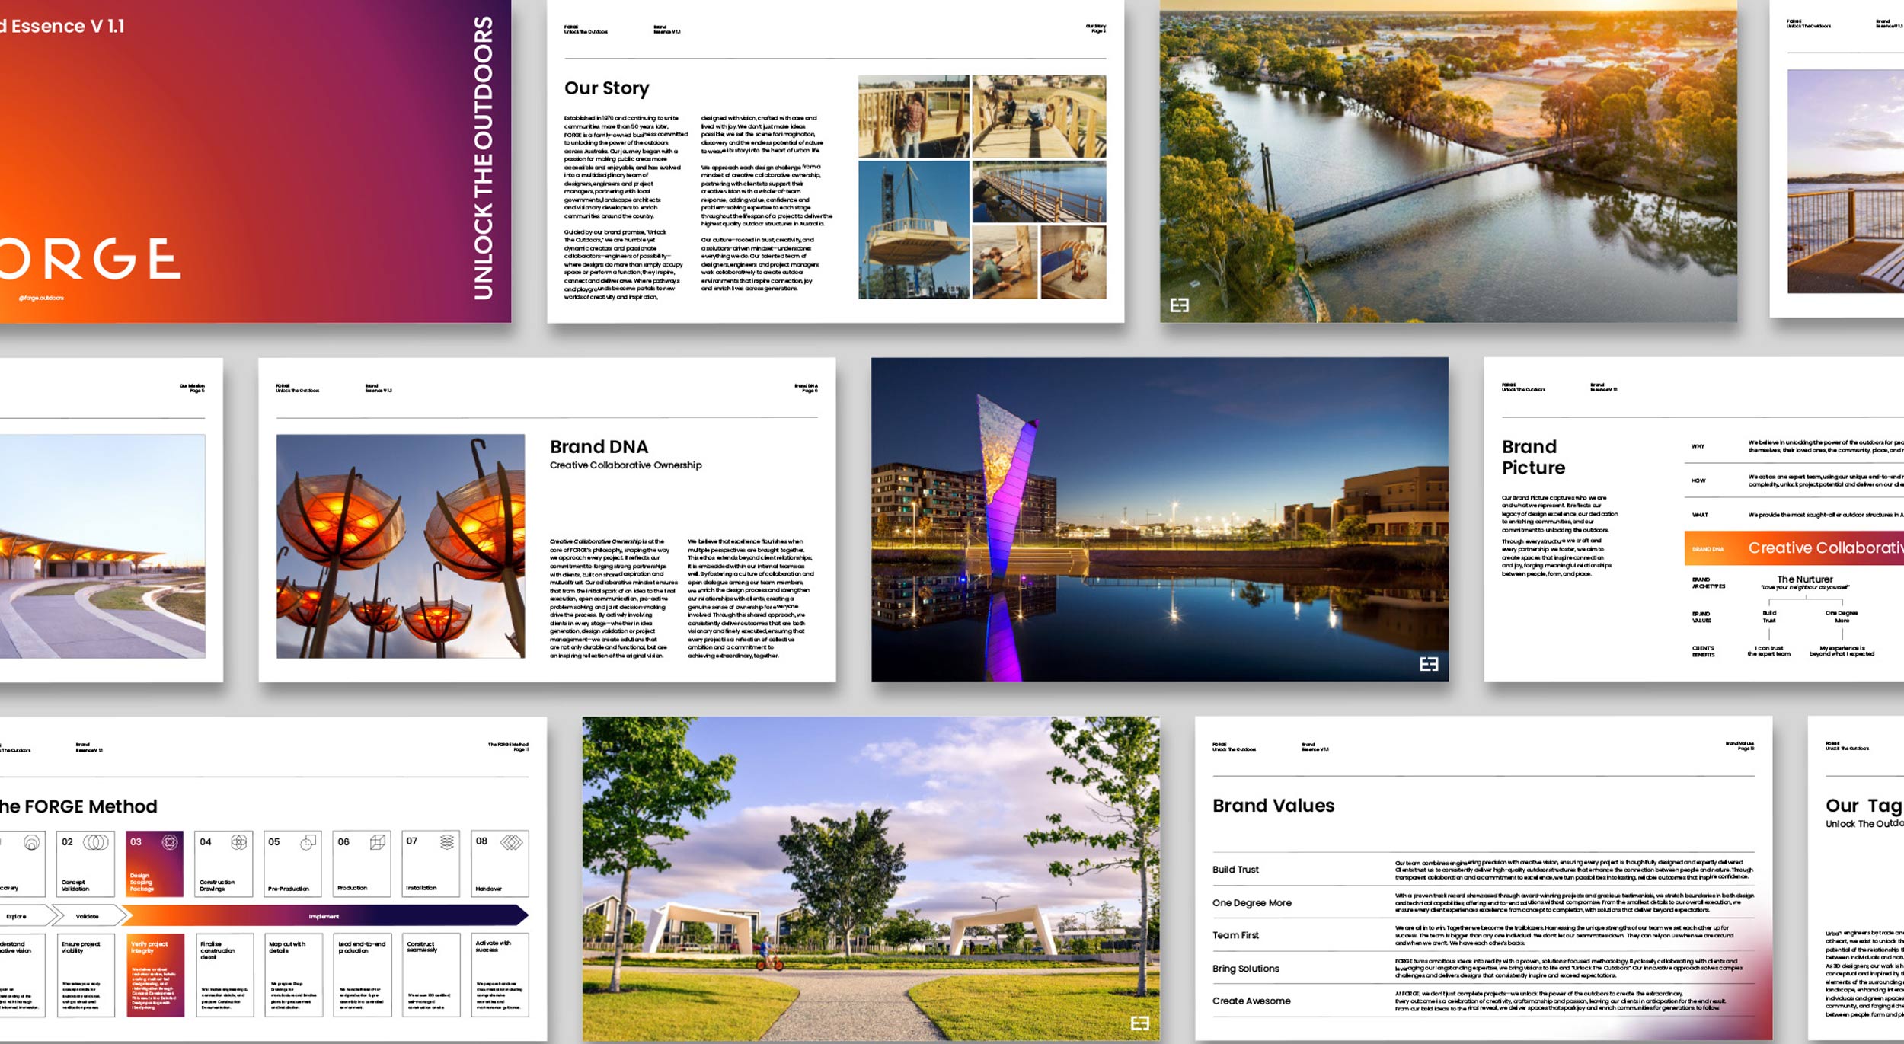The width and height of the screenshot is (1904, 1044).
Task: Click 'Build Trust' row label in Brand Values slide
Action: point(1235,870)
